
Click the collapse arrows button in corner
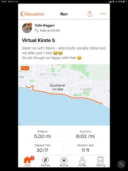[121, 164]
